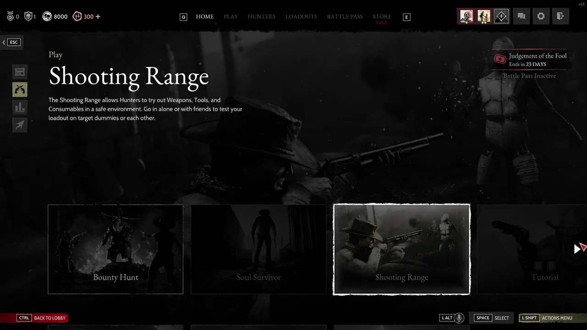
Task: Select the first team hunter portrait
Action: point(466,16)
